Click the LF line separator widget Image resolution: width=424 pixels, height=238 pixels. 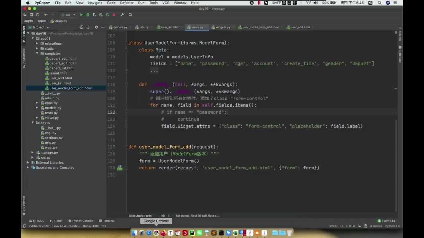point(342,226)
